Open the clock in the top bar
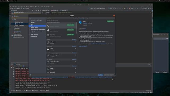 pos(85,1)
